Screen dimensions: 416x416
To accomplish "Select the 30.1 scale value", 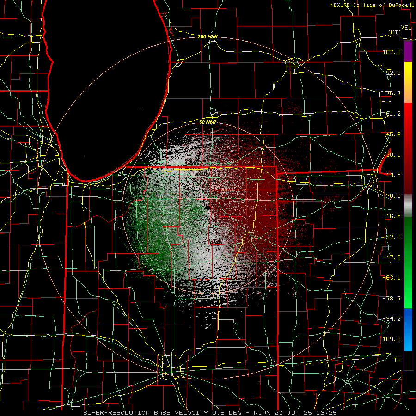I will (393, 155).
